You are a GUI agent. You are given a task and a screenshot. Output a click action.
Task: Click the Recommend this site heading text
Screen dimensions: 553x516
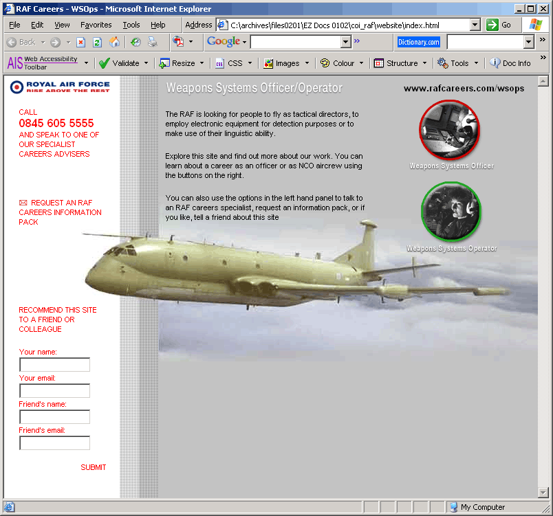click(58, 319)
